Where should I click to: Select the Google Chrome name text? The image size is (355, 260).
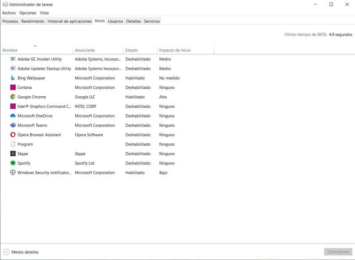tap(32, 97)
